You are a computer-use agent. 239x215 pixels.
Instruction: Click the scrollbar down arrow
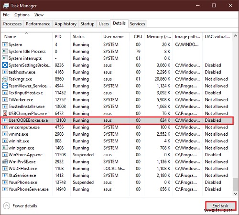pyautogui.click(x=235, y=194)
